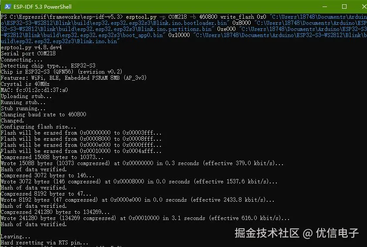Click 'Compressed 241280 bytes to 134269...' line
This screenshot has height=247, width=367.
coord(55,212)
